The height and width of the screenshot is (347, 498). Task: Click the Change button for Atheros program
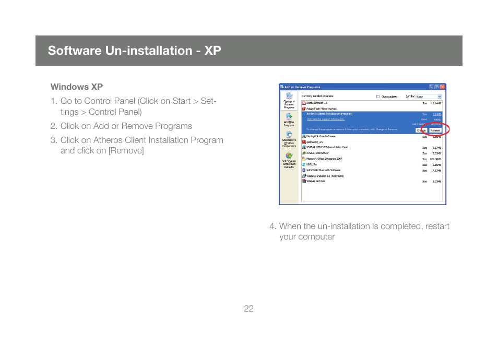[x=421, y=130]
